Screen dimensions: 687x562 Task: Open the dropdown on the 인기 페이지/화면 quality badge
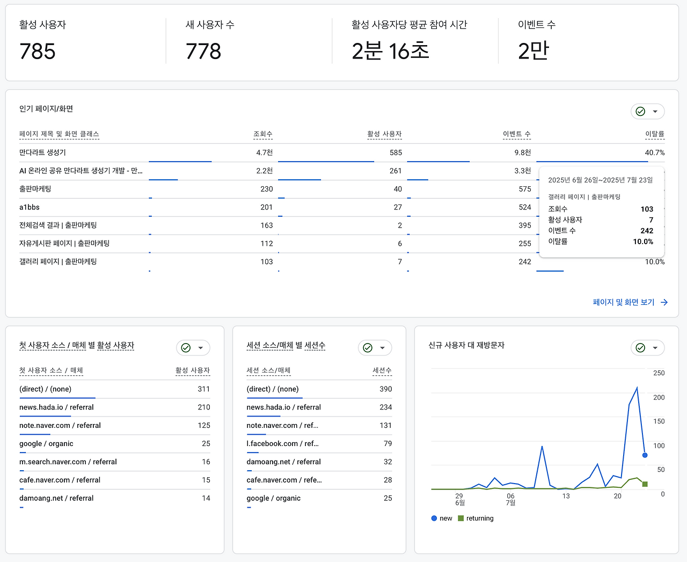click(655, 111)
